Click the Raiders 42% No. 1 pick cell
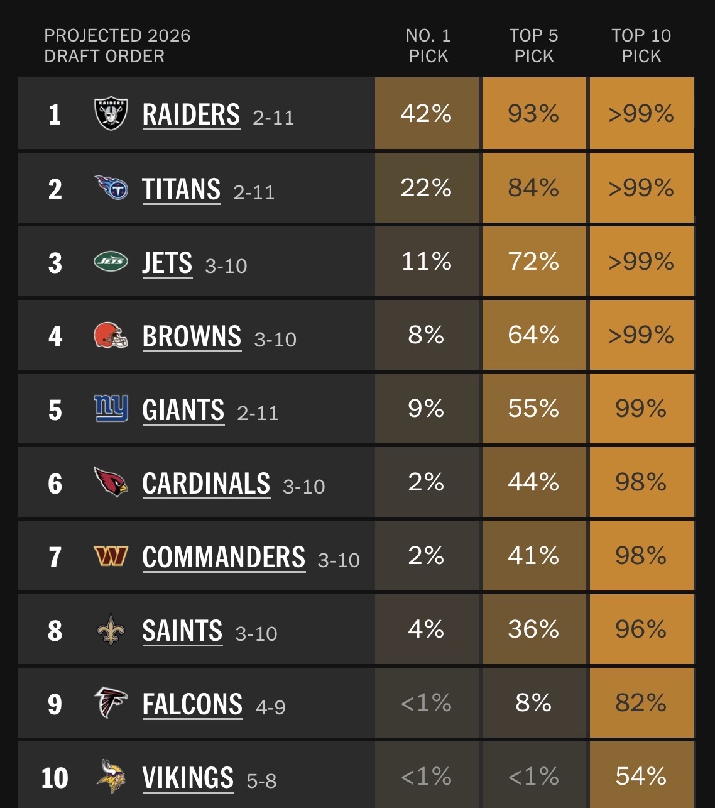 tap(427, 114)
